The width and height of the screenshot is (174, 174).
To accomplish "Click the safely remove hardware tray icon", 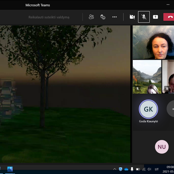I will (132, 169).
